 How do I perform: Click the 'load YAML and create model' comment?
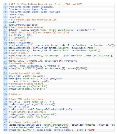tap(26, 99)
